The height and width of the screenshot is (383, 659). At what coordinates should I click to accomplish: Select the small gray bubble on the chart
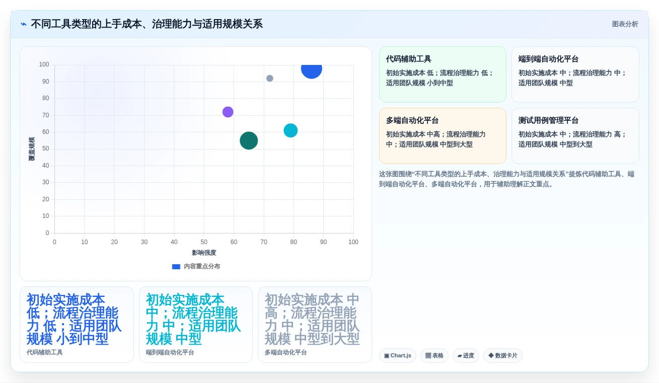click(270, 79)
